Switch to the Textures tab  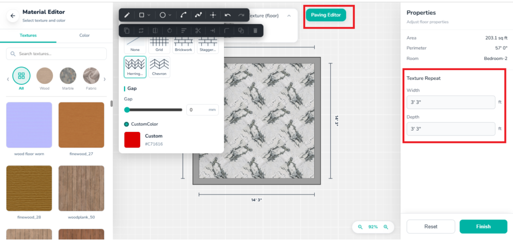point(28,35)
